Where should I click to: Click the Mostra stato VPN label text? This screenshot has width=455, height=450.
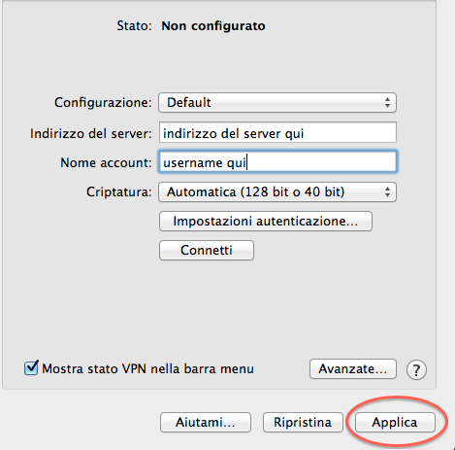tap(148, 368)
